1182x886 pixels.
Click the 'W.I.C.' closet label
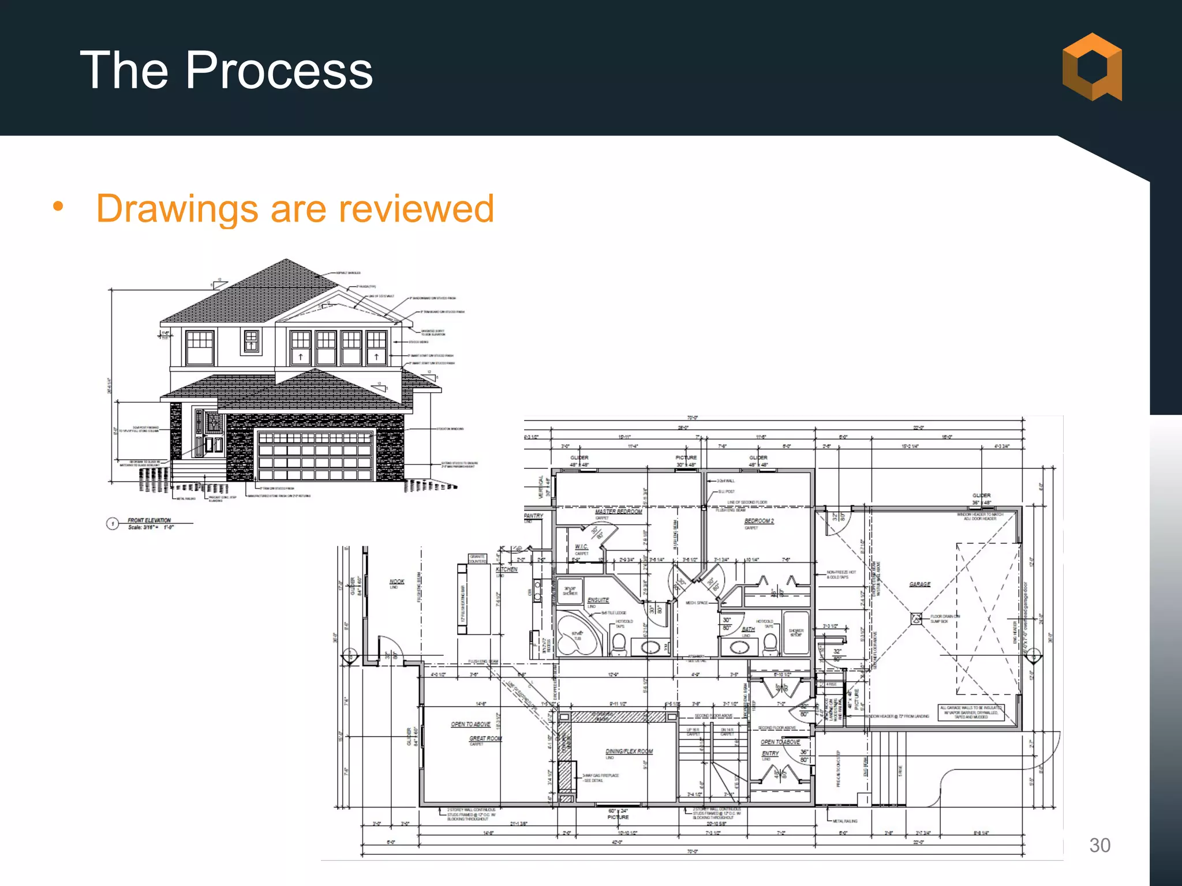click(581, 547)
